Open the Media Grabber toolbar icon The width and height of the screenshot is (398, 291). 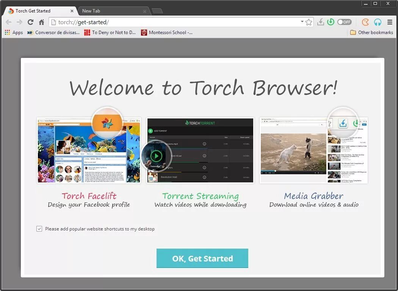[x=321, y=22]
